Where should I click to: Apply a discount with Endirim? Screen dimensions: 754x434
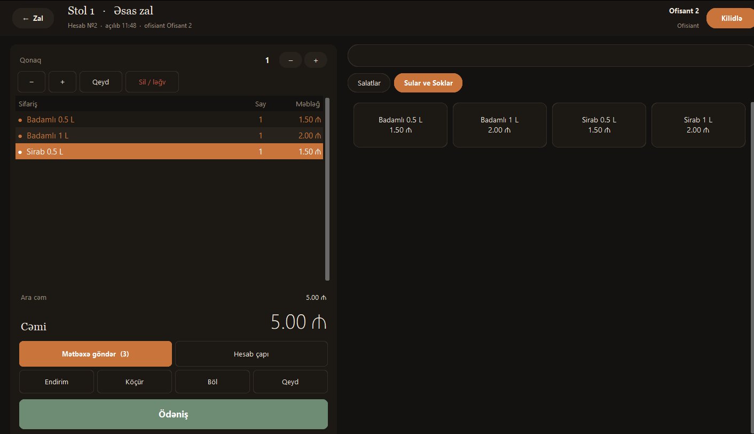tap(57, 382)
